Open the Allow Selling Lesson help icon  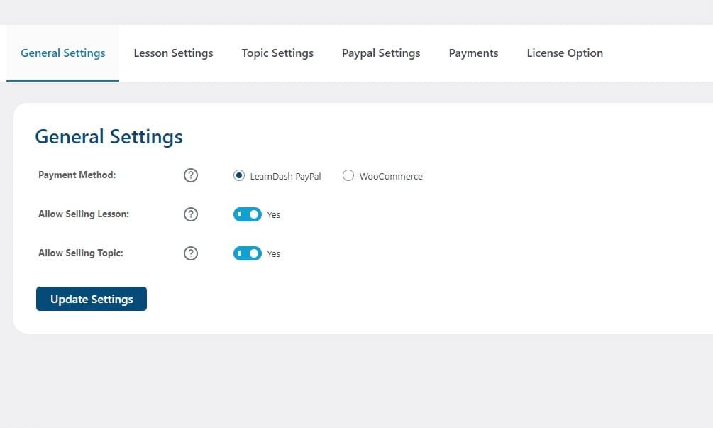191,214
